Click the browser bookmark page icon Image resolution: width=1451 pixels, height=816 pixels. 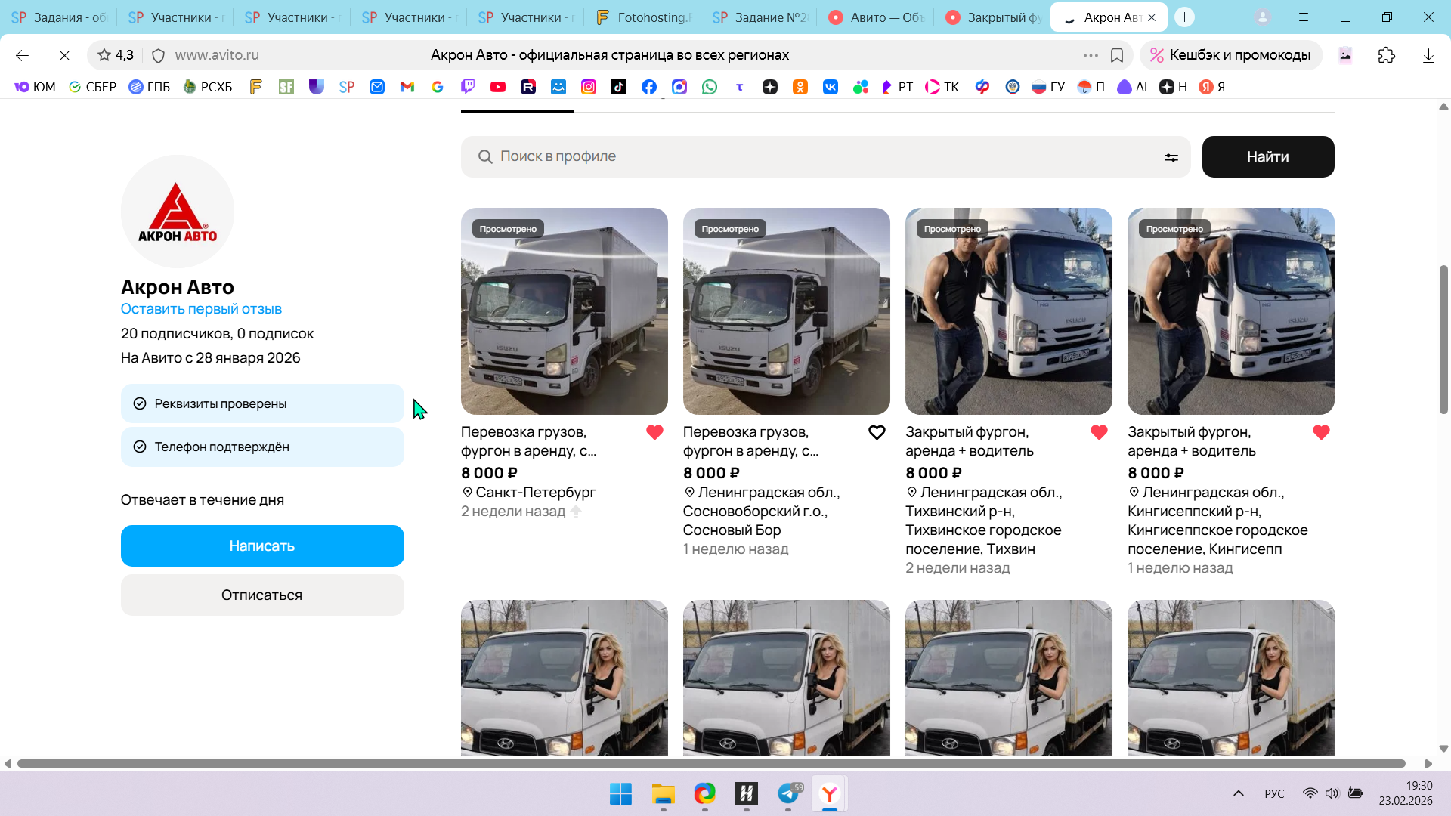point(1117,55)
